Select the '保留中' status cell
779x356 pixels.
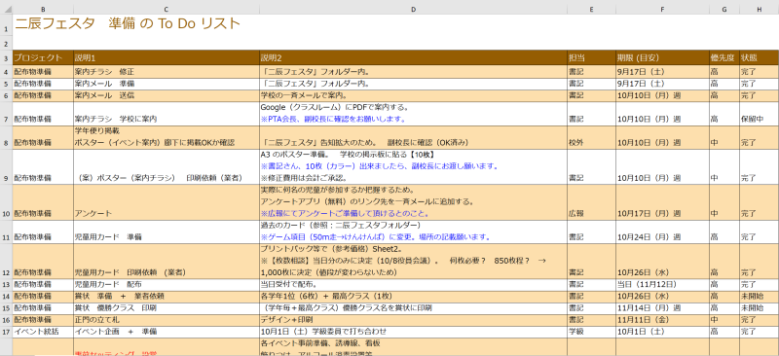tap(760, 113)
